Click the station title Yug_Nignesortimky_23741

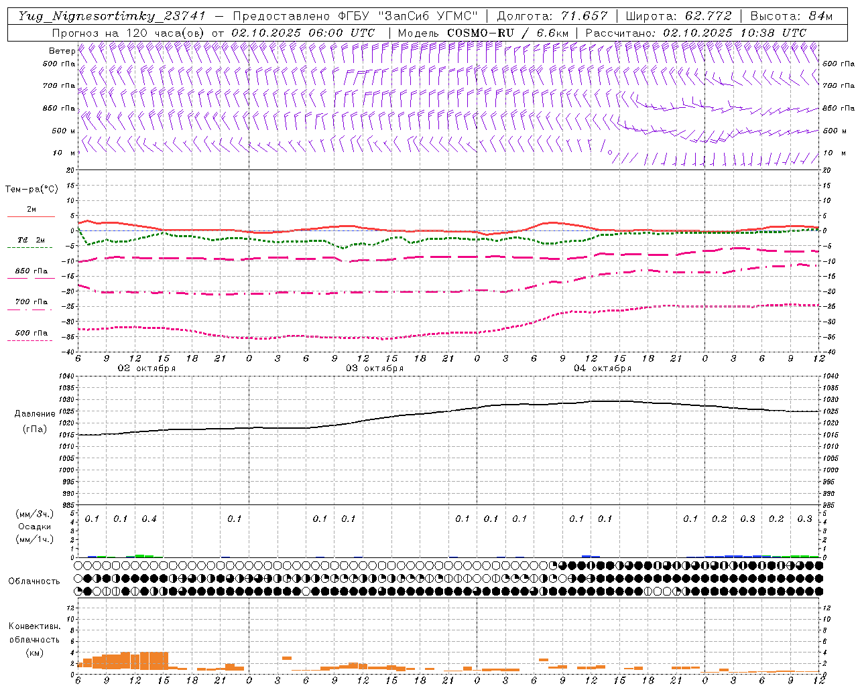[x=112, y=16]
